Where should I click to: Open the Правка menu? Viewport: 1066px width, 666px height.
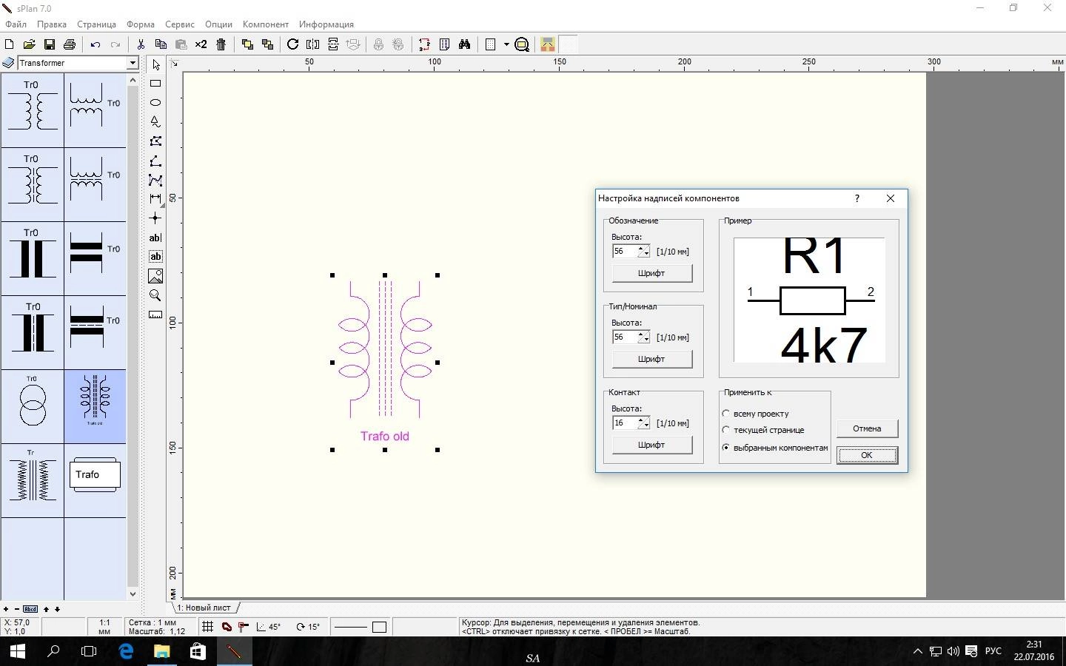52,24
